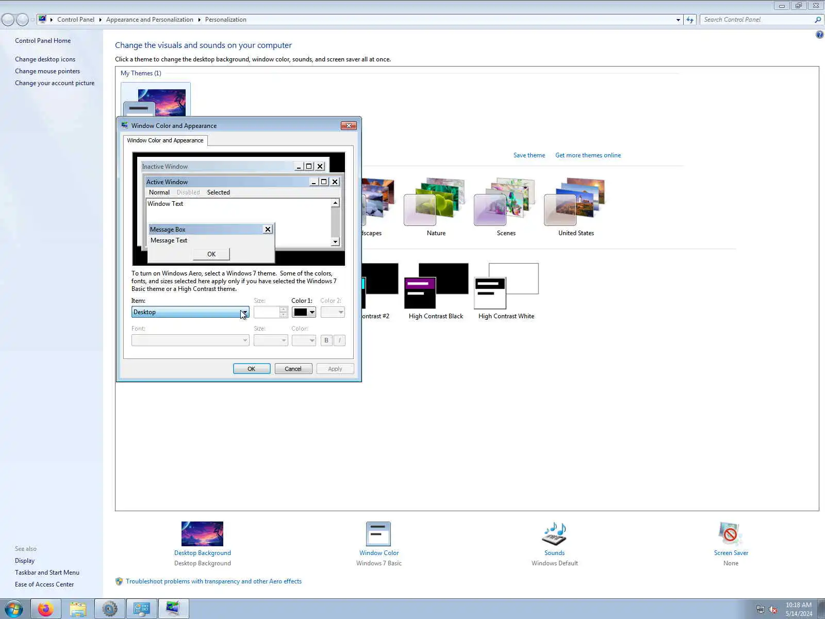Click the Control Panel taskbar icon

[x=141, y=609]
